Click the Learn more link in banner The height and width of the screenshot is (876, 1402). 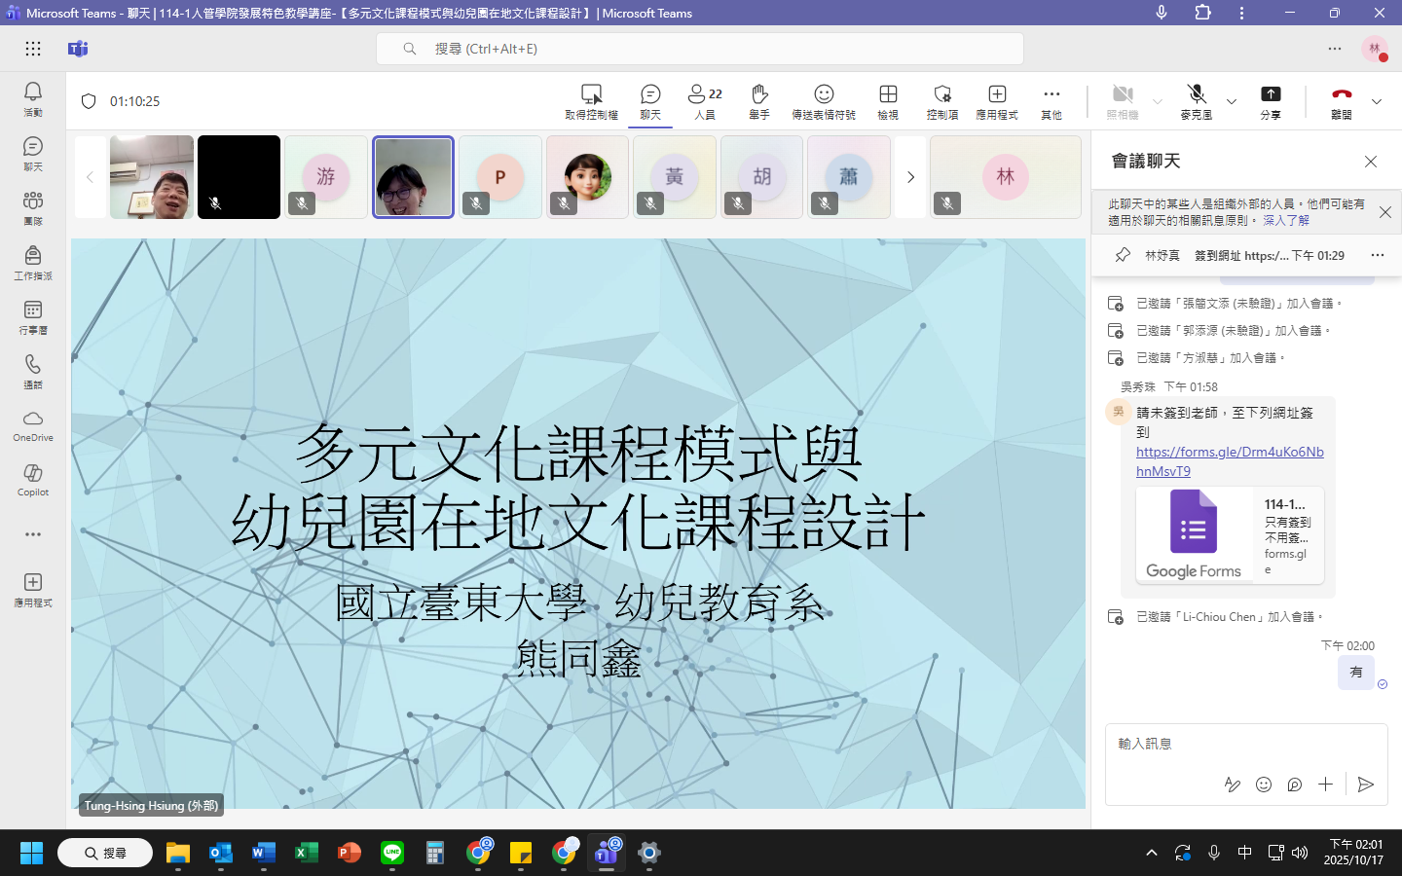(1285, 221)
